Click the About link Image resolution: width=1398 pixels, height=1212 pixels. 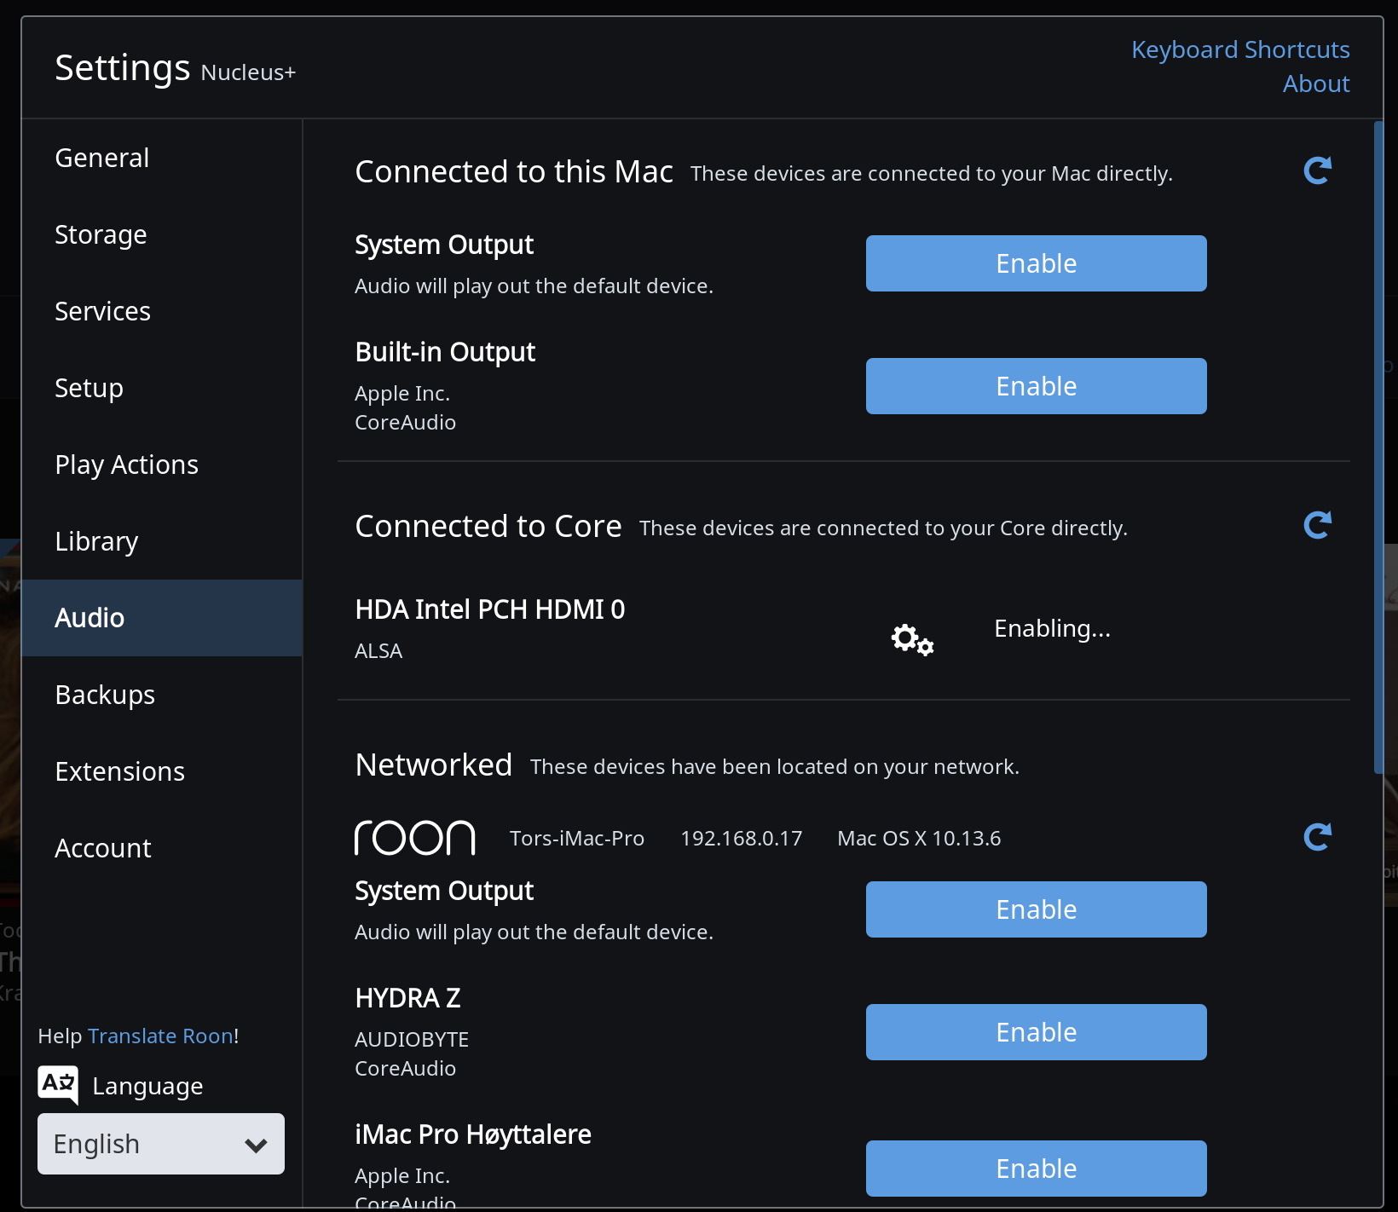pos(1316,84)
